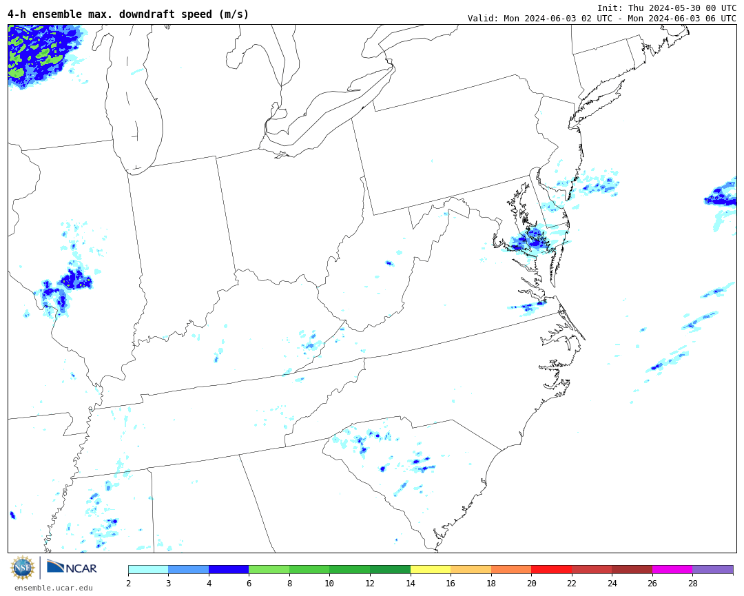Click the 'Valid: Mon 2024-06-03' time range text
Viewport: 744px width, 596px height.
[601, 18]
